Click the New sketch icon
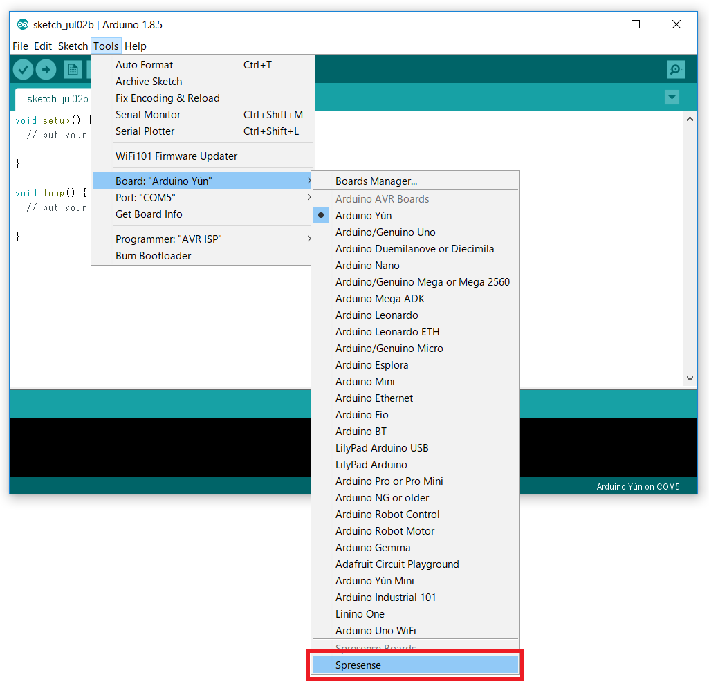 (x=72, y=69)
